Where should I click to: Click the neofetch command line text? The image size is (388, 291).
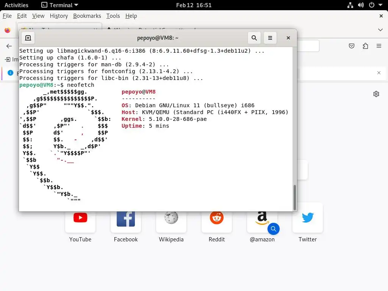click(x=81, y=85)
